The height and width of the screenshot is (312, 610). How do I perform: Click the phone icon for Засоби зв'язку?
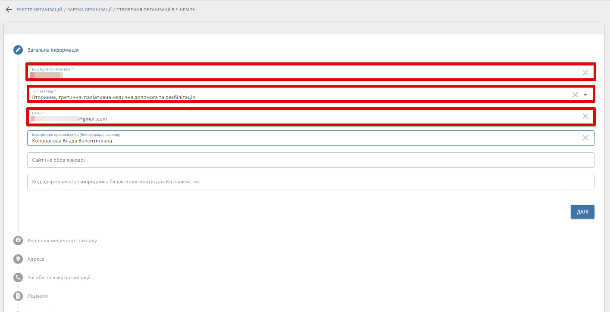click(x=18, y=278)
